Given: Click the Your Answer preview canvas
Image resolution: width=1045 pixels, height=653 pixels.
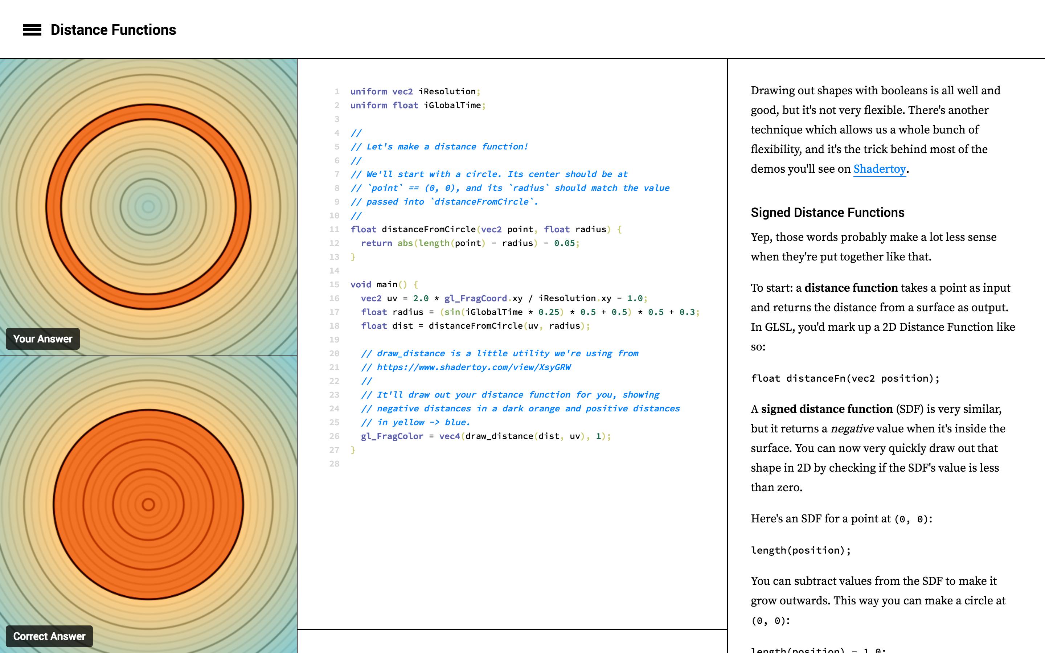Looking at the screenshot, I should (148, 206).
